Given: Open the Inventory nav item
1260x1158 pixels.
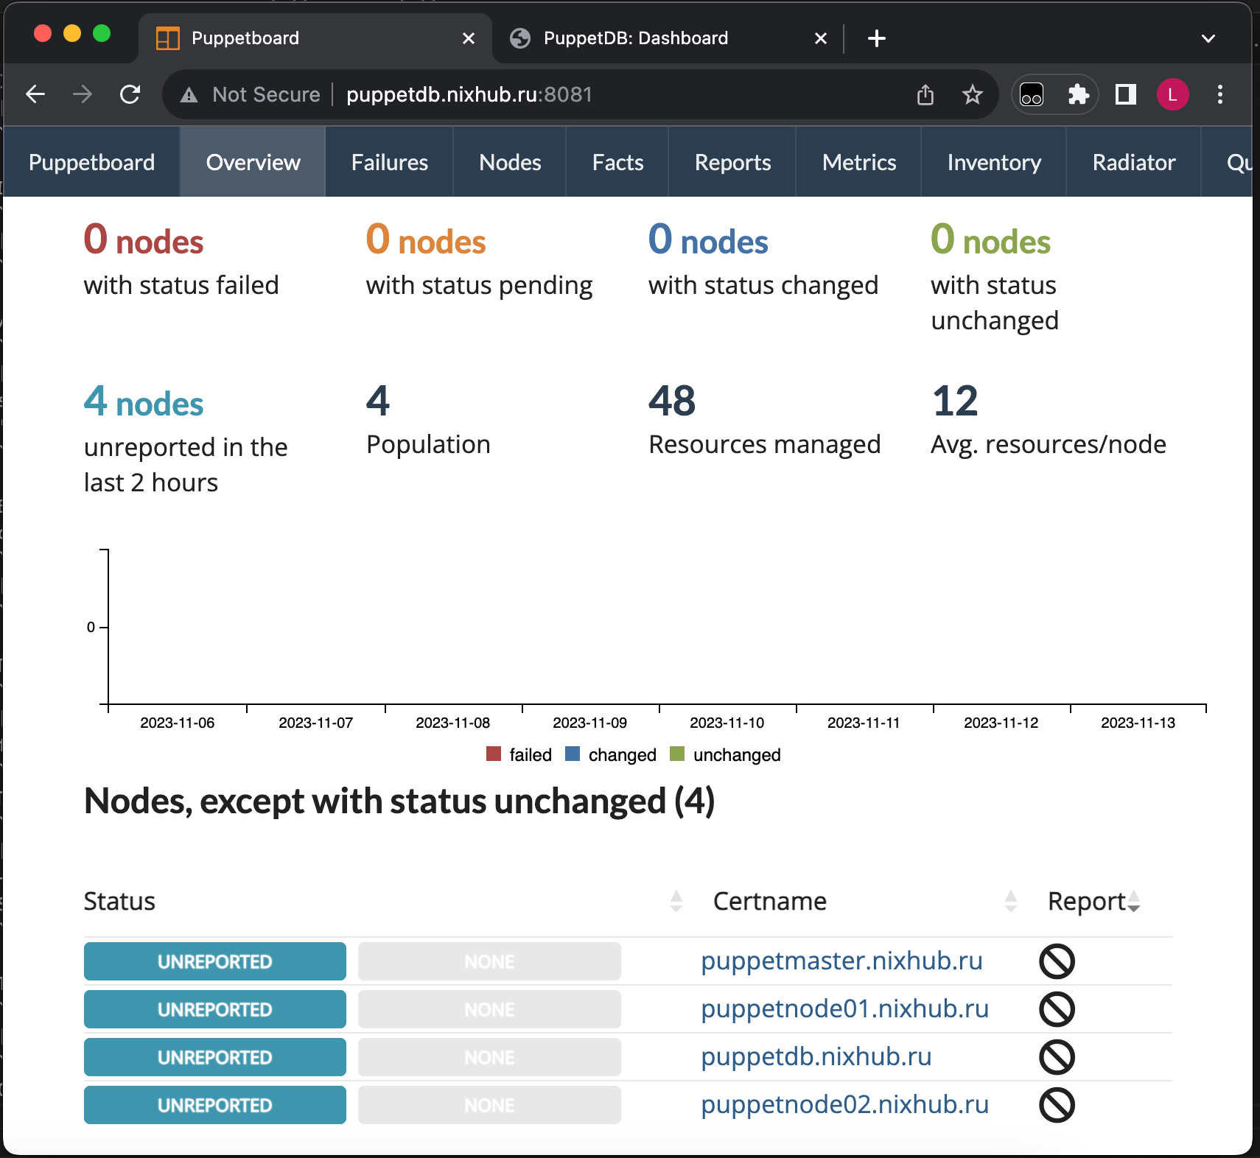Looking at the screenshot, I should tap(994, 162).
